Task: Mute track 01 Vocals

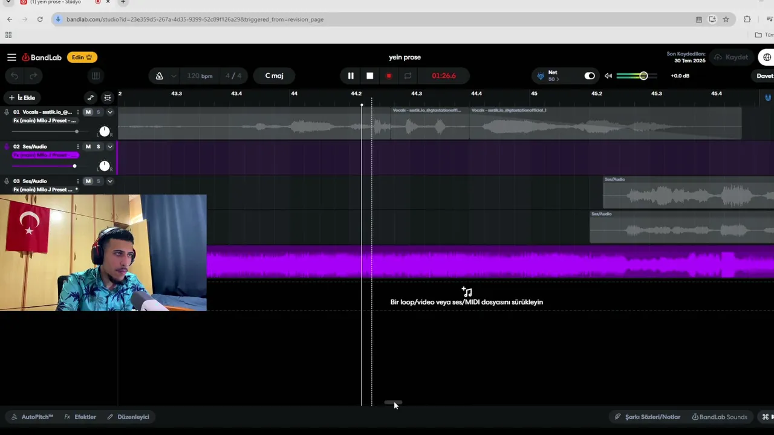Action: pyautogui.click(x=88, y=112)
